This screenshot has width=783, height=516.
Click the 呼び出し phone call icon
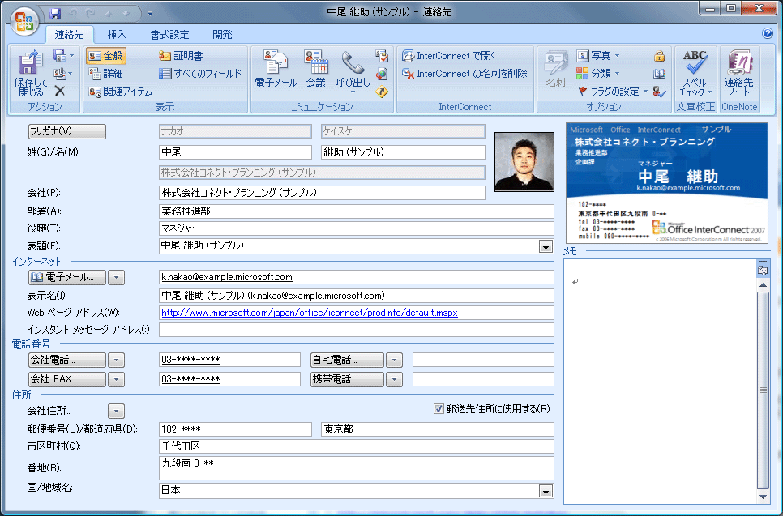pyautogui.click(x=353, y=71)
